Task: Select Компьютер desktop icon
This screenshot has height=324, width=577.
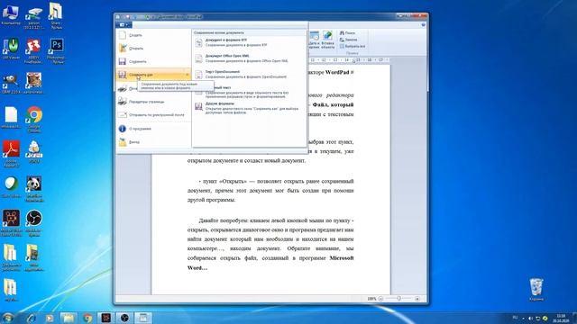Action: click(x=11, y=15)
